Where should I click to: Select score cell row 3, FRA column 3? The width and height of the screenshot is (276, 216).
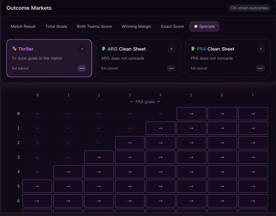coord(130,157)
